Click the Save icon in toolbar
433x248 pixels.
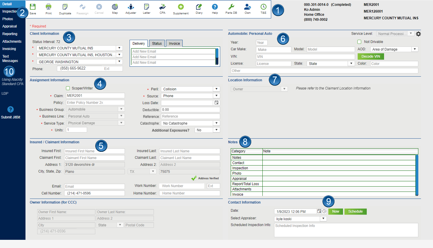tap(33, 7)
